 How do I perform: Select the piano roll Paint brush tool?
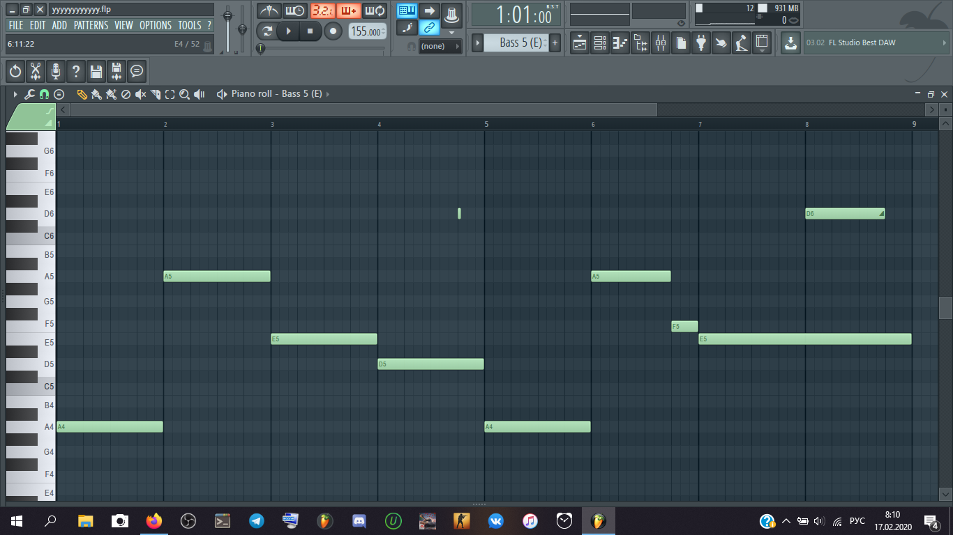[96, 94]
